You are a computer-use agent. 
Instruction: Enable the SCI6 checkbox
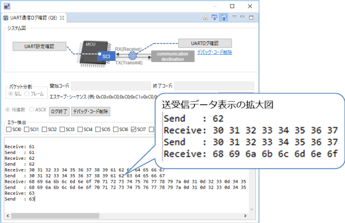click(116, 129)
